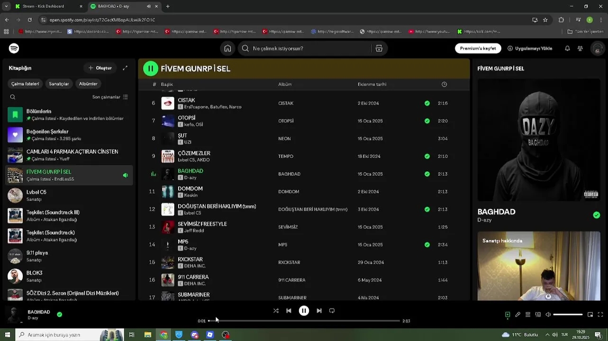Open Jeff Redd artist link
608x341 pixels.
[x=194, y=231]
